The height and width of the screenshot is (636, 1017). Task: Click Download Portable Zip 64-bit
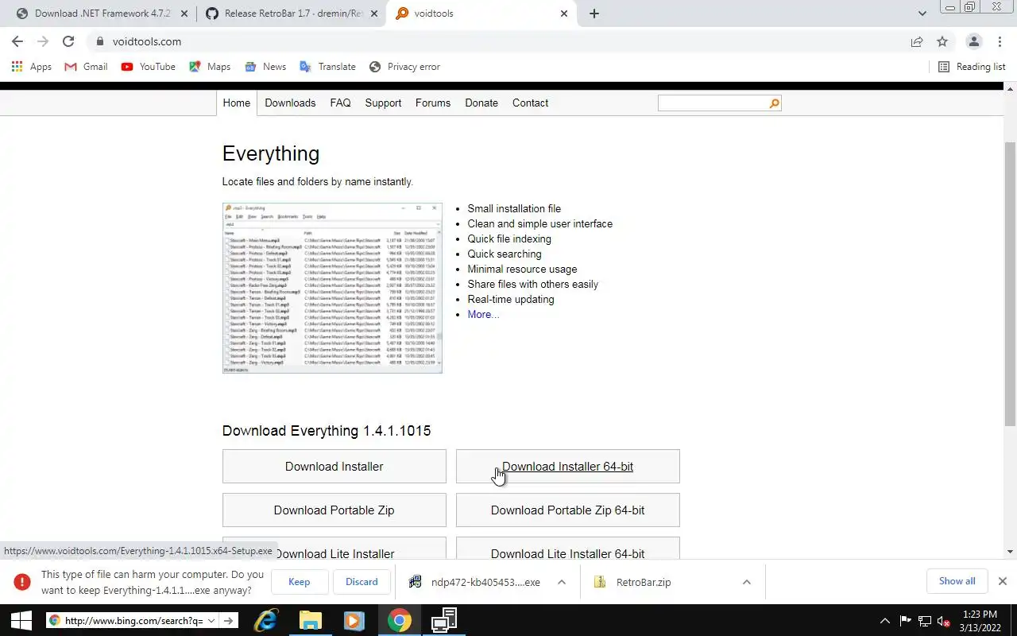tap(568, 510)
